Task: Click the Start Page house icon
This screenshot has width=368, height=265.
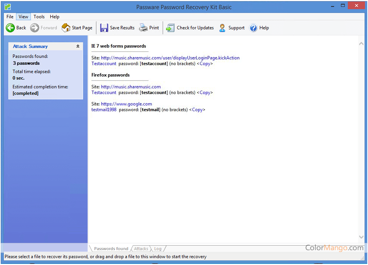Action: click(66, 28)
